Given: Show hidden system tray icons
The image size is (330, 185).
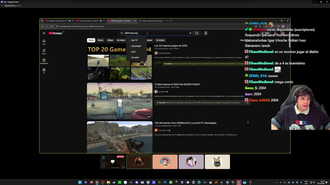Looking at the screenshot, I should point(276,182).
